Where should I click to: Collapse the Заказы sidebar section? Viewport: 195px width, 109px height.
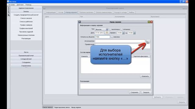[26, 12]
